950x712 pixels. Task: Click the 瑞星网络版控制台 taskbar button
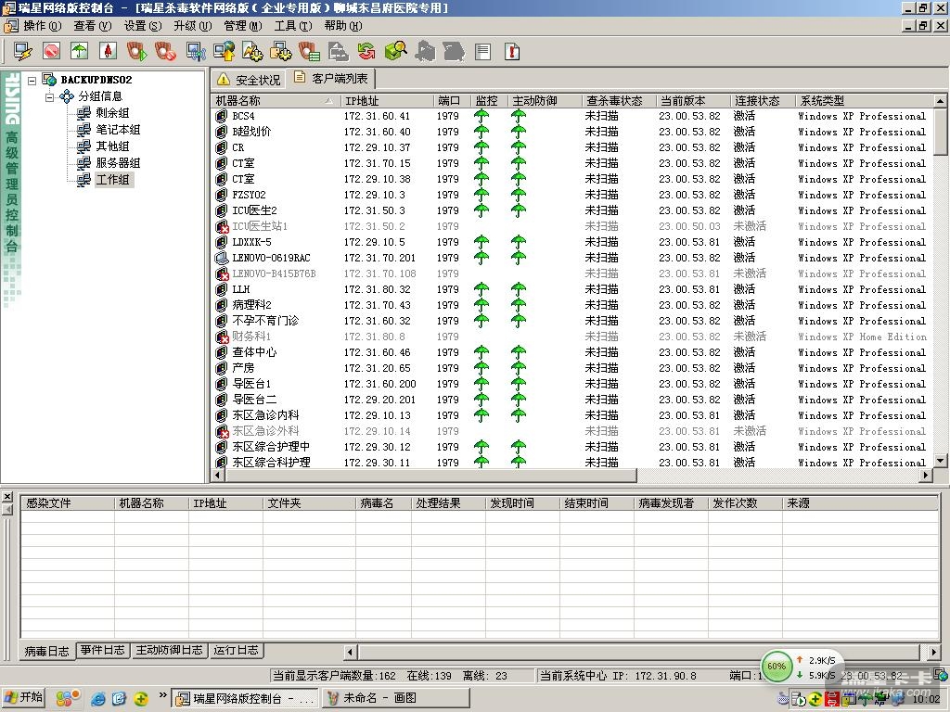[x=245, y=698]
